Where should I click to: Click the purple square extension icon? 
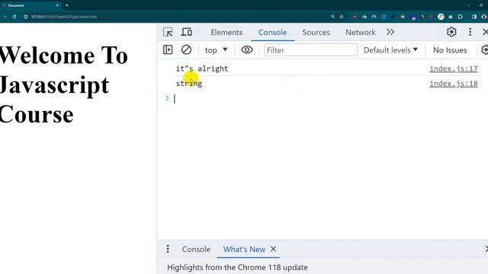413,18
